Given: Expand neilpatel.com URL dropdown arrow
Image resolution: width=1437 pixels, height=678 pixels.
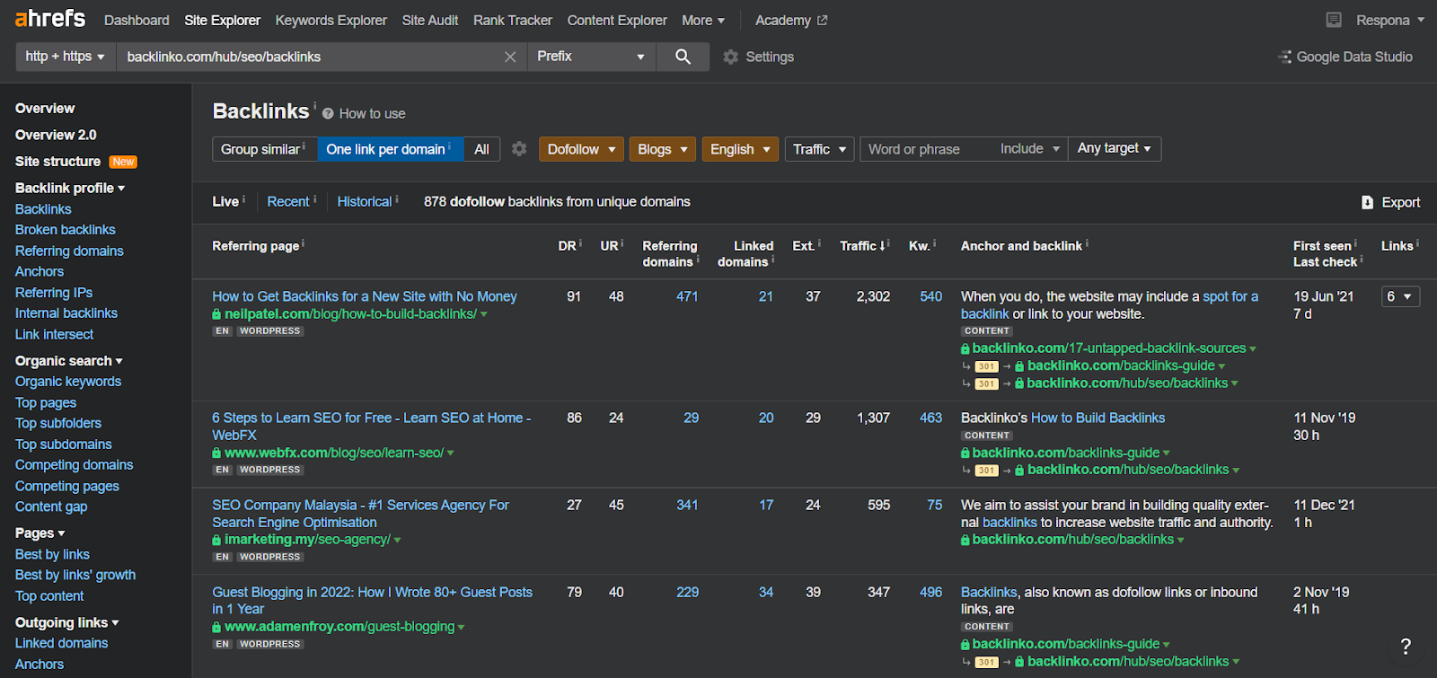Looking at the screenshot, I should [484, 315].
